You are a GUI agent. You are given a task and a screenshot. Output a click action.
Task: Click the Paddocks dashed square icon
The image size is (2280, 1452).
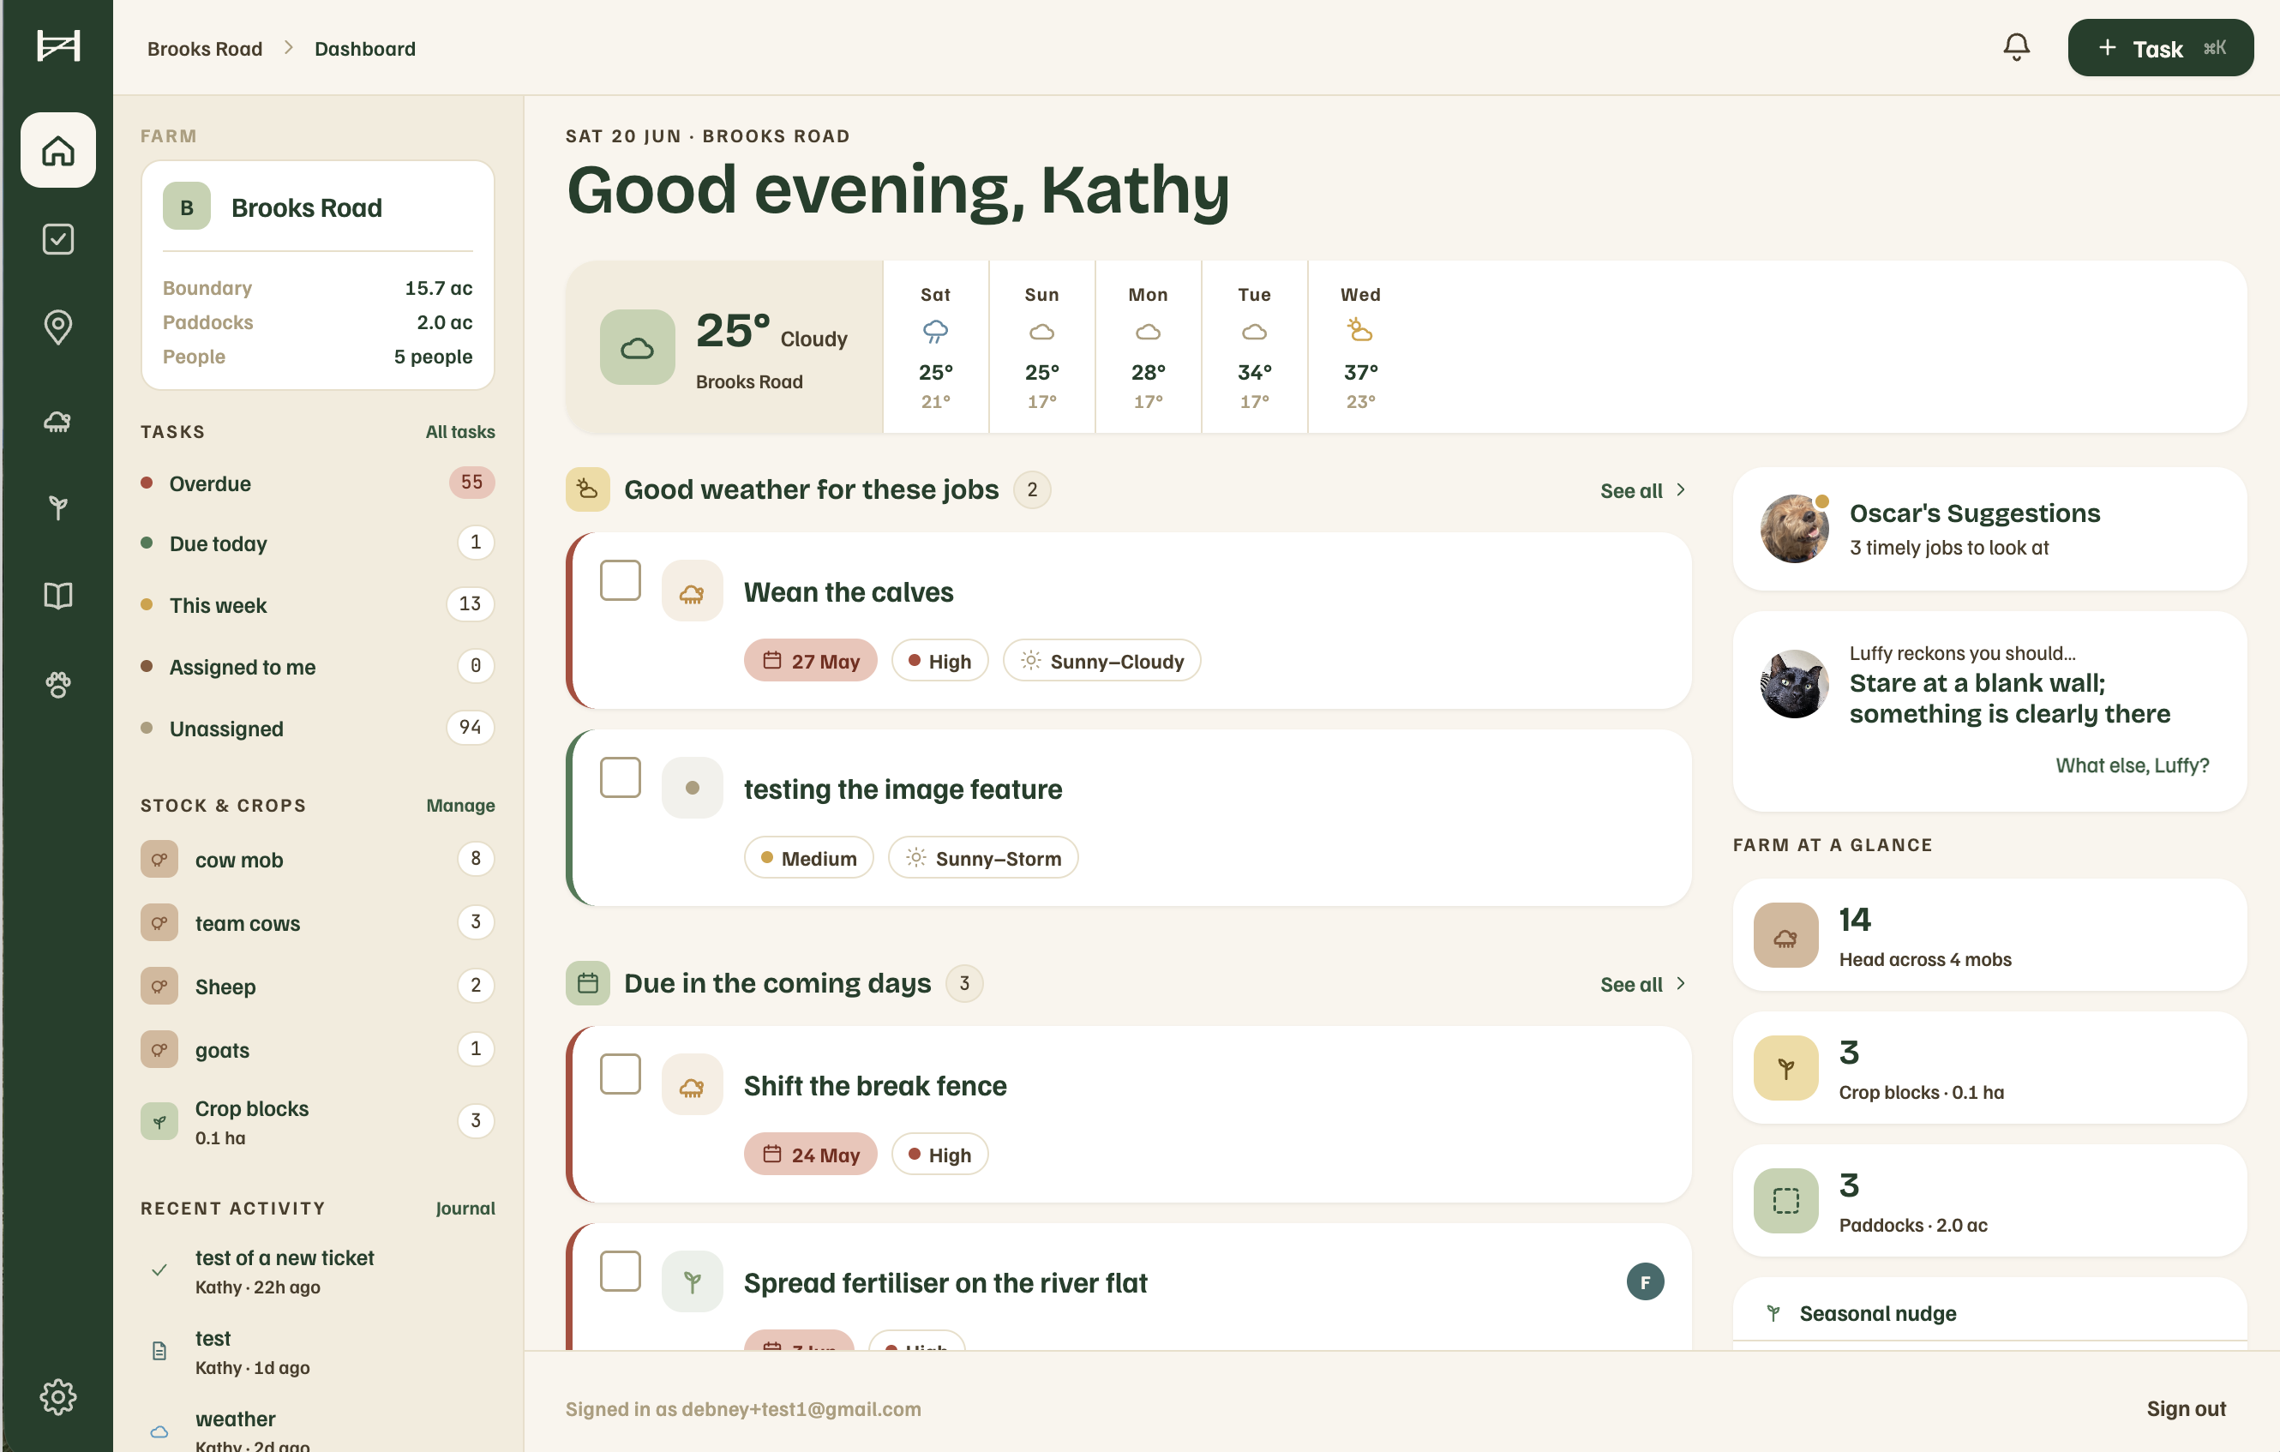click(1785, 1200)
